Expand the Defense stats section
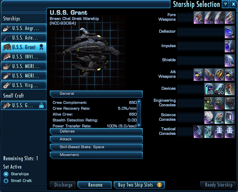The image size is (238, 192). [x=96, y=131]
